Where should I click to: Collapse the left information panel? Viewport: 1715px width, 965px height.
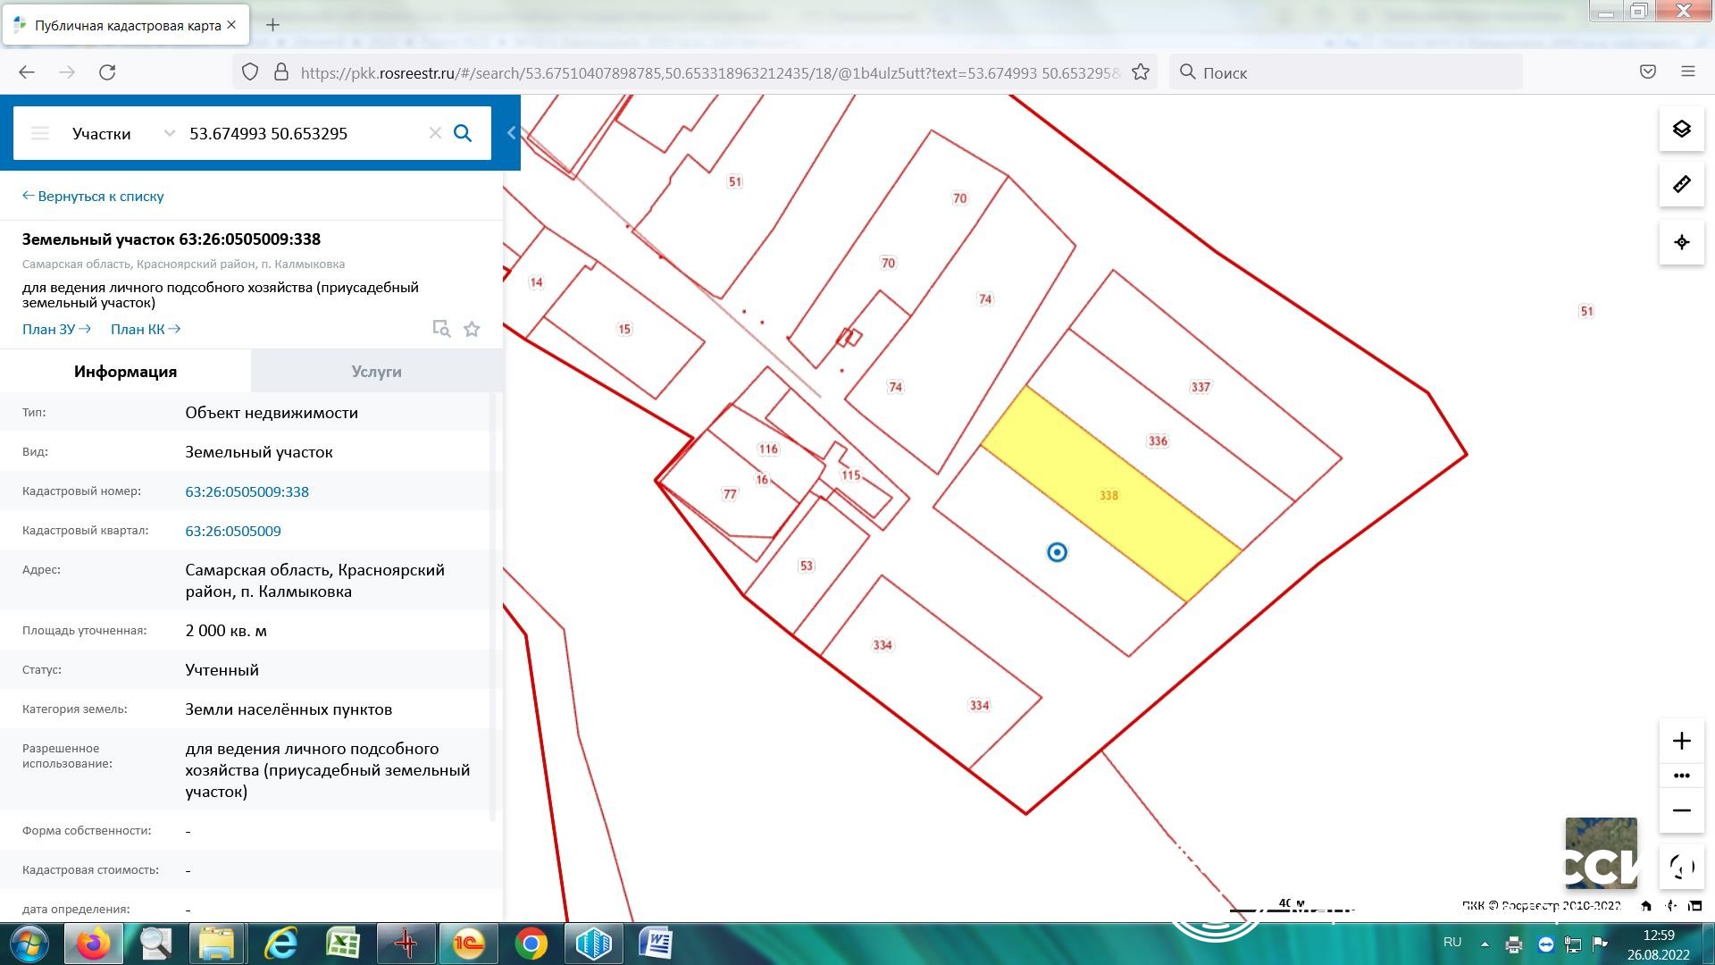click(x=512, y=133)
